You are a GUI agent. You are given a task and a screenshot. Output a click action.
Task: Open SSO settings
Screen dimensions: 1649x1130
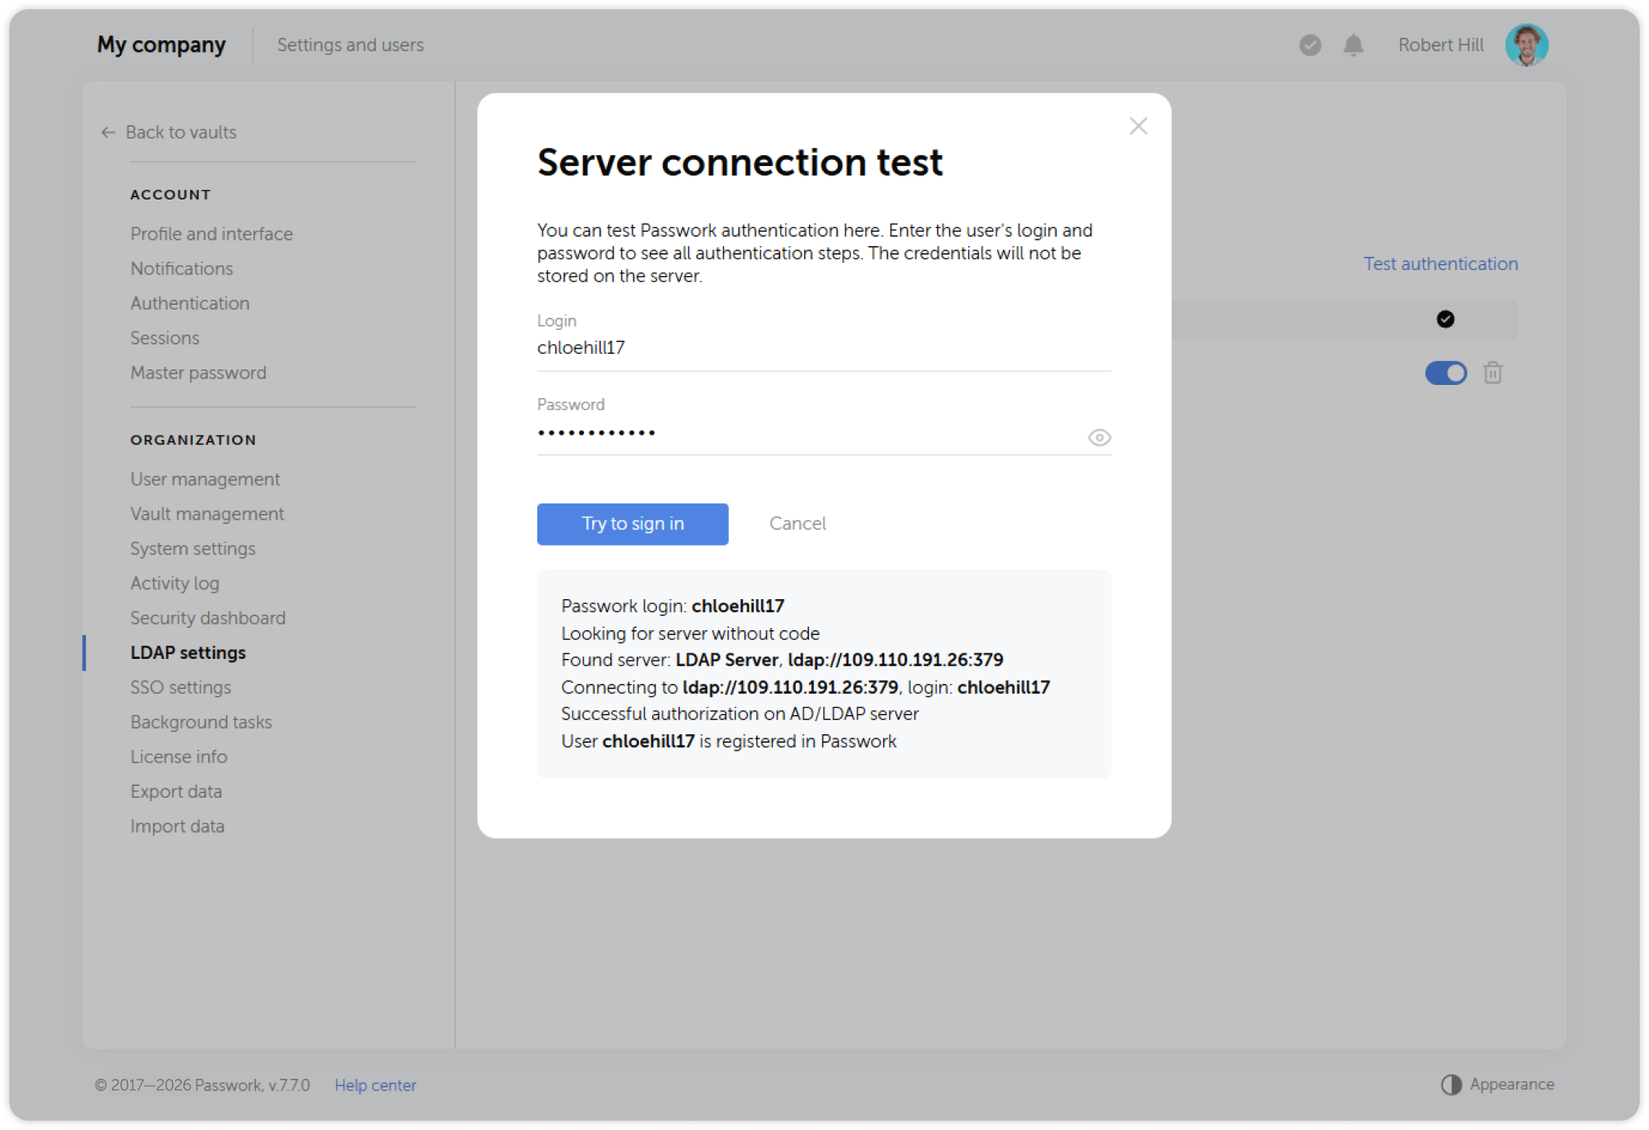(181, 688)
